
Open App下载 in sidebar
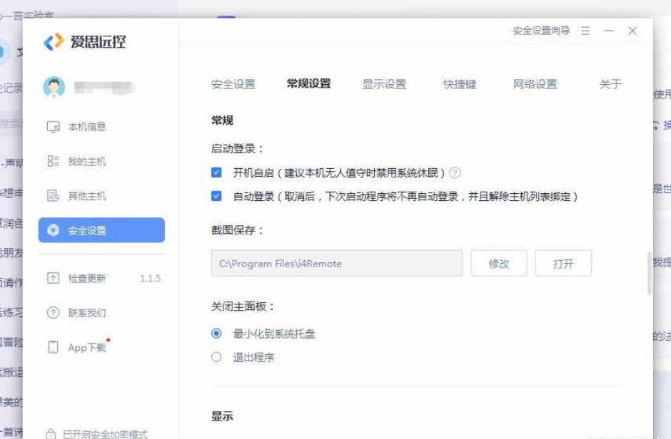[x=86, y=348]
